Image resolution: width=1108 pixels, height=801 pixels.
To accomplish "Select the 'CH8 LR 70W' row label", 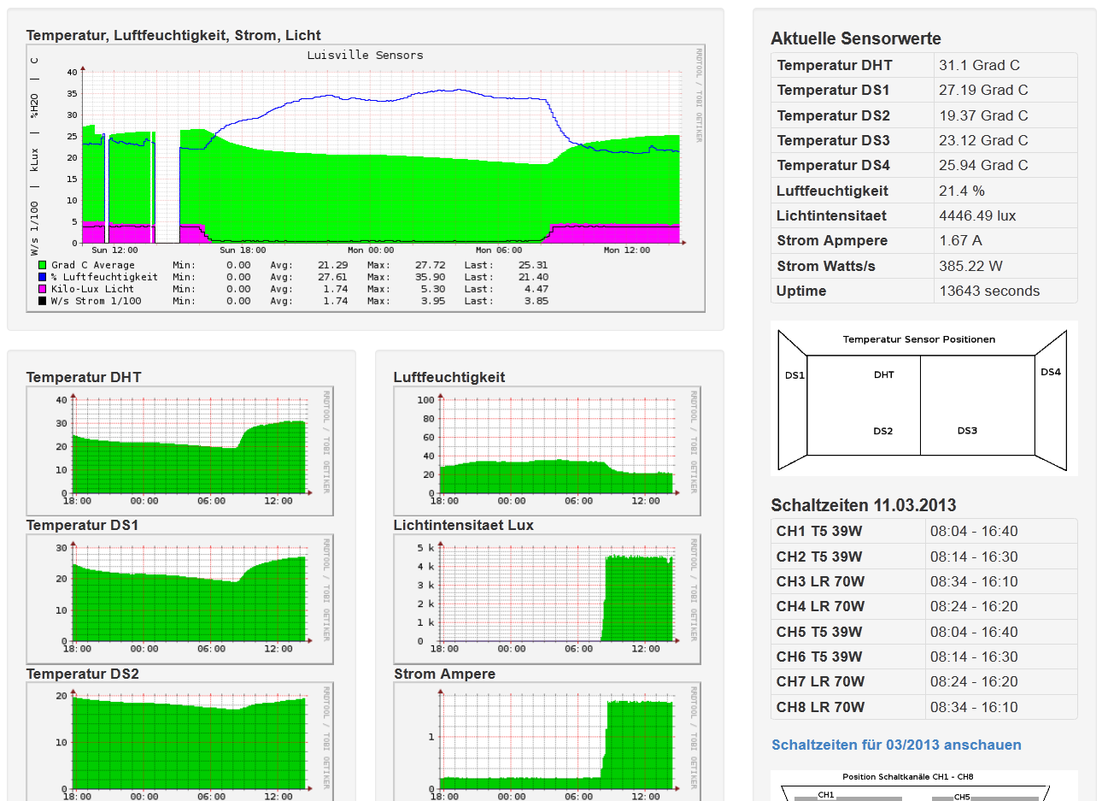I will pos(820,707).
